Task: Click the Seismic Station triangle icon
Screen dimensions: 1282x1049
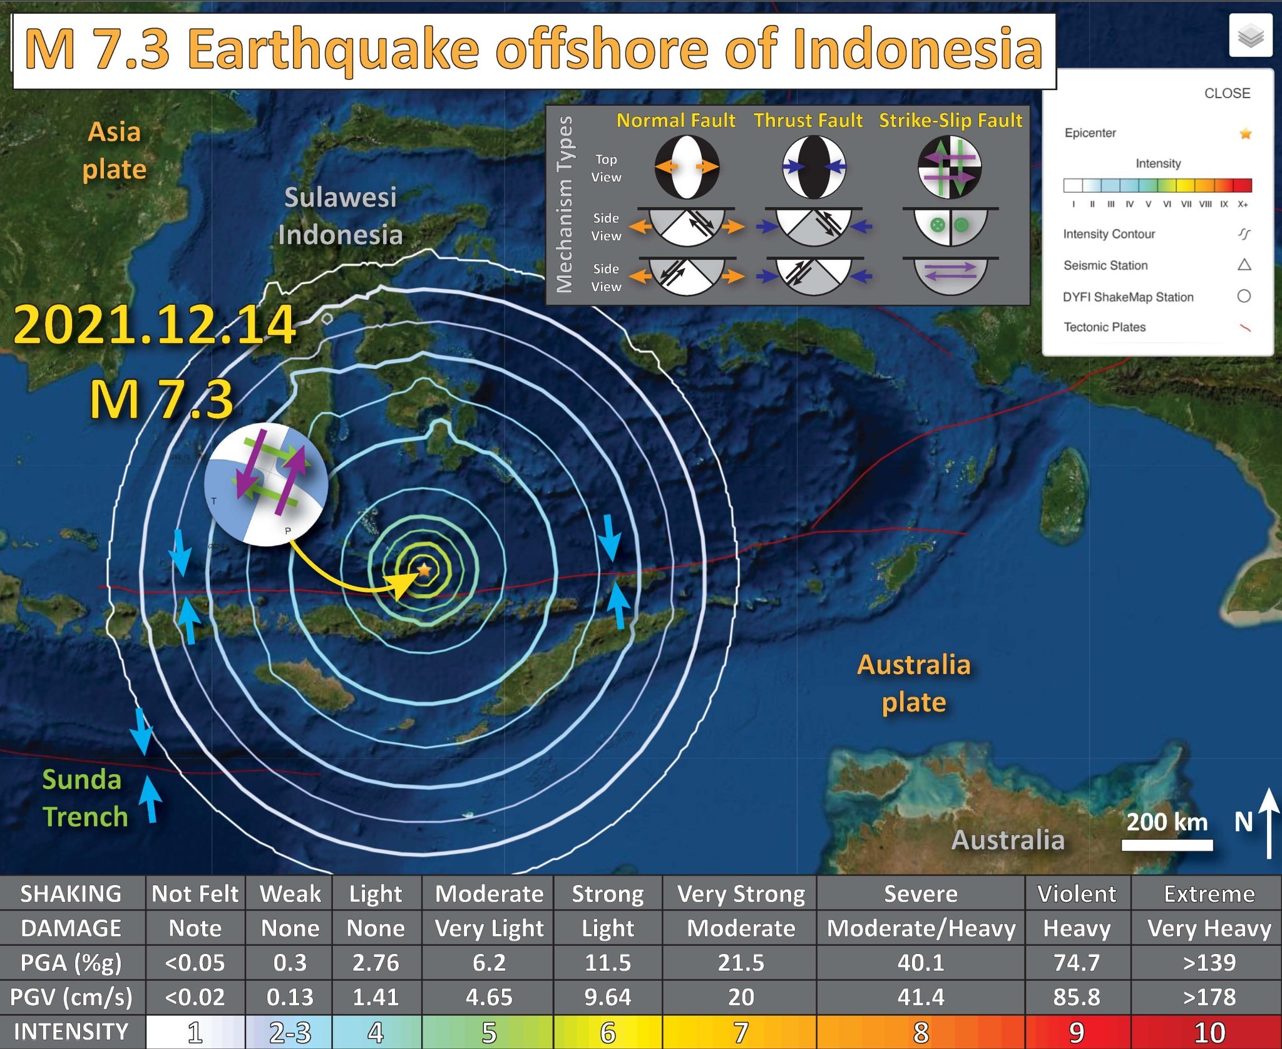Action: click(x=1244, y=265)
